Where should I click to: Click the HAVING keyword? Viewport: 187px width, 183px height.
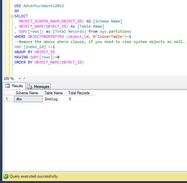coord(21,57)
